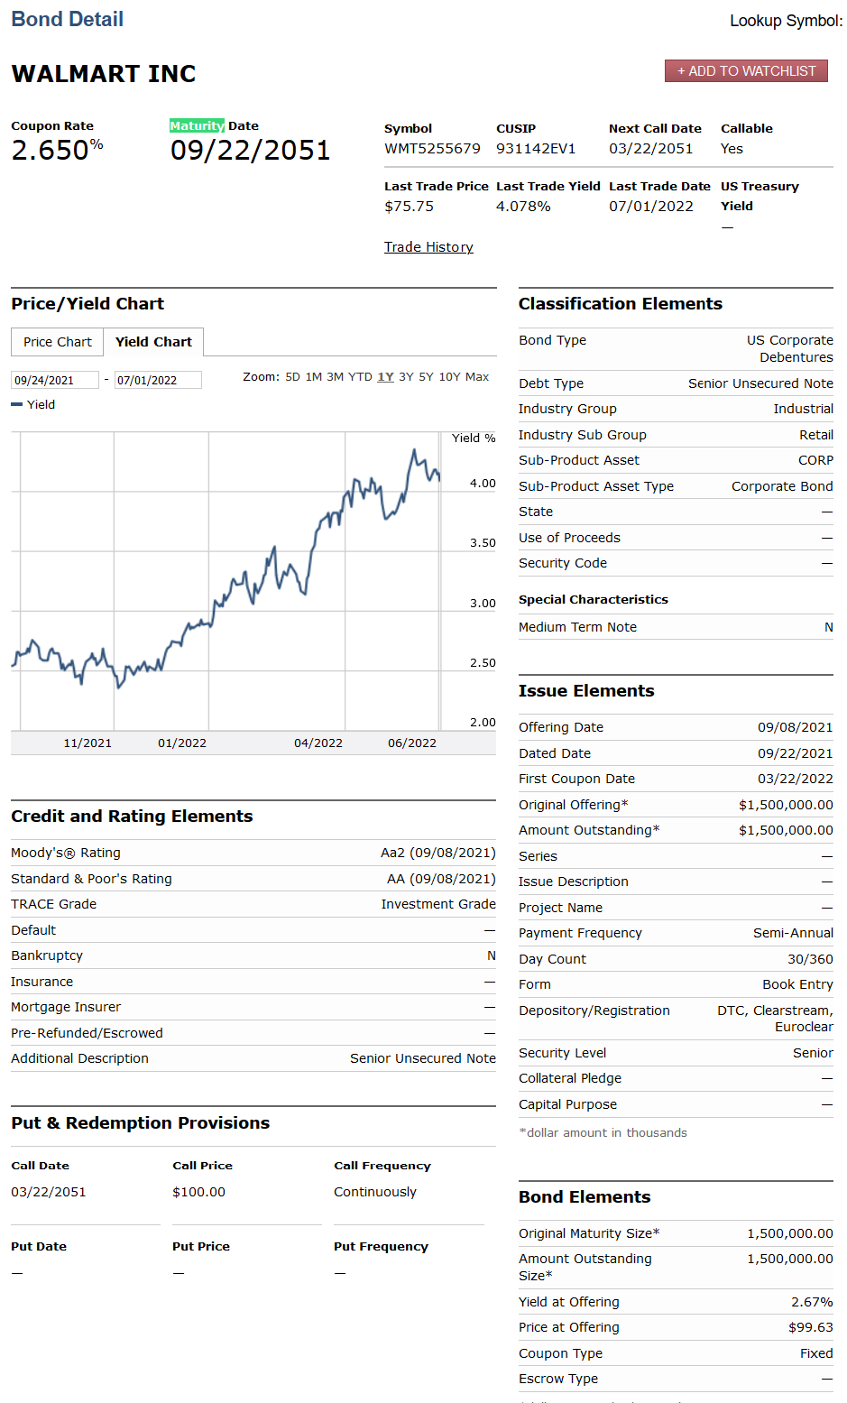The height and width of the screenshot is (1403, 847).
Task: Click the end date field showing 07/01/2022
Action: 158,379
